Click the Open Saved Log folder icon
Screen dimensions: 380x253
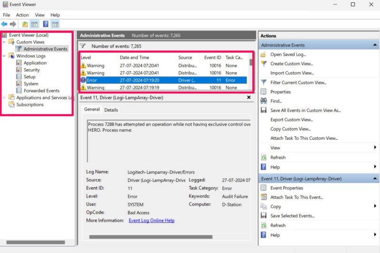[264, 54]
